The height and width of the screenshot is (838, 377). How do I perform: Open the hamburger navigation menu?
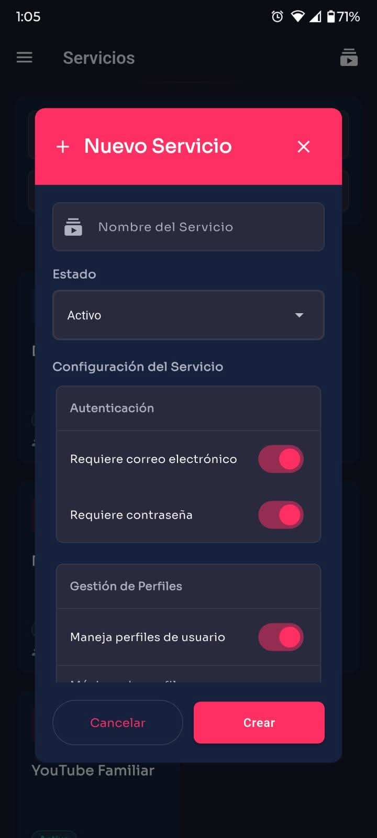click(x=25, y=58)
